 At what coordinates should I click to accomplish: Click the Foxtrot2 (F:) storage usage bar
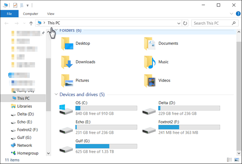click(189, 127)
